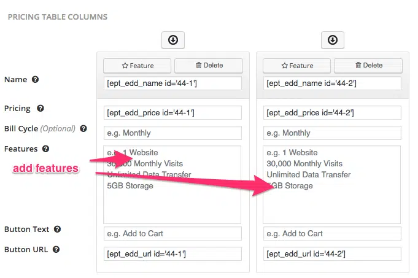
Task: Click the Pricing row label
Action: (x=17, y=109)
